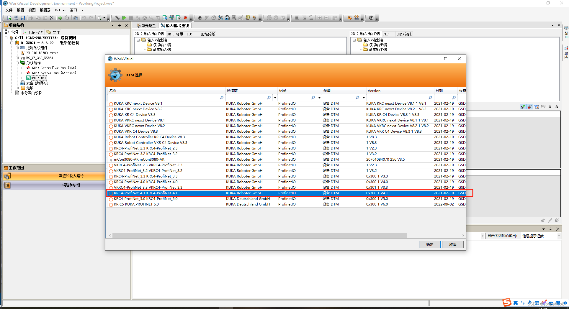This screenshot has height=309, width=569.
Task: Collapse the 总线结构 tree node
Action: [x=17, y=63]
